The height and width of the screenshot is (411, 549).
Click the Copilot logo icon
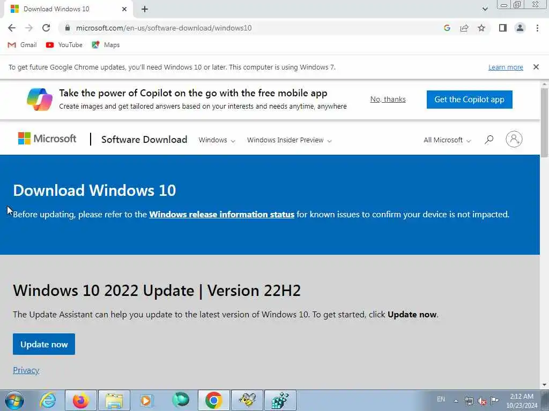[x=40, y=100]
